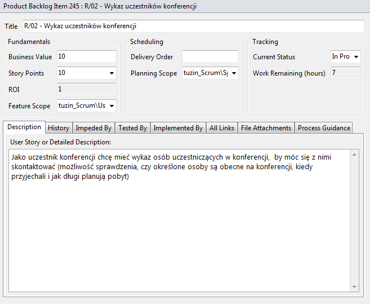Click the read-only ROI field
The height and width of the screenshot is (304, 370).
87,89
